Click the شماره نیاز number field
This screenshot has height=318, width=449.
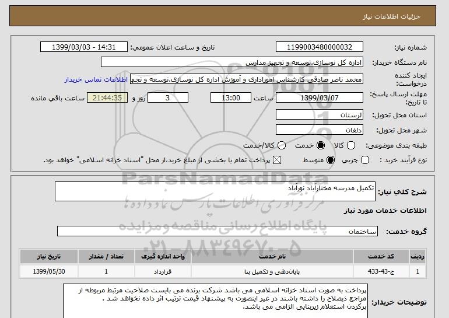(x=320, y=47)
